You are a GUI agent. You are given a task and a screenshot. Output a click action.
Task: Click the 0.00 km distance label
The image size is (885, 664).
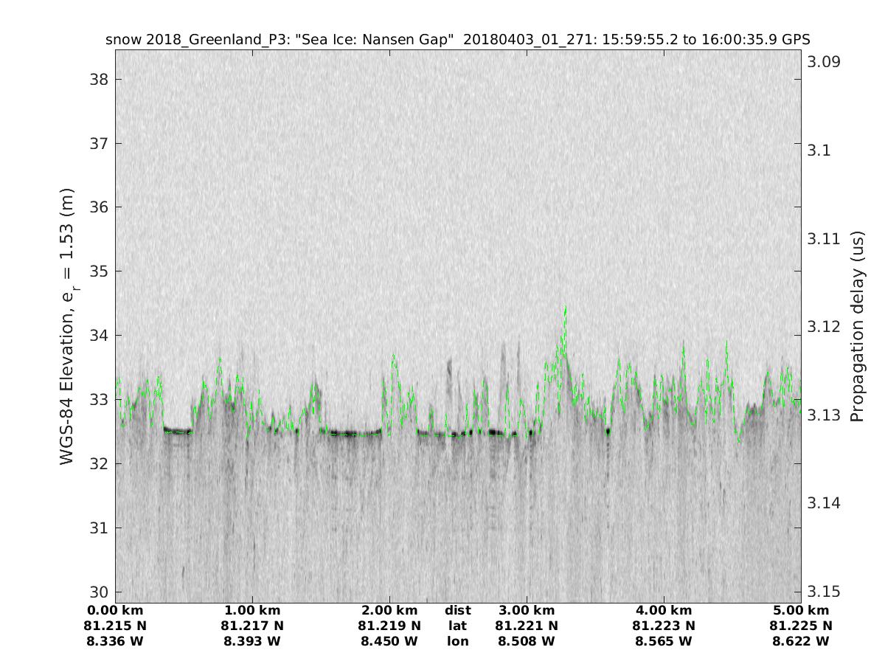(x=115, y=610)
